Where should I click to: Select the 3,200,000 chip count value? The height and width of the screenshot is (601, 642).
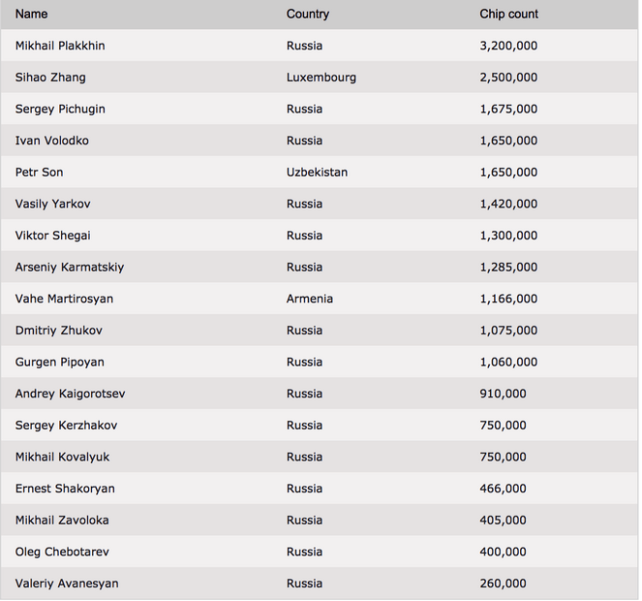pos(508,46)
